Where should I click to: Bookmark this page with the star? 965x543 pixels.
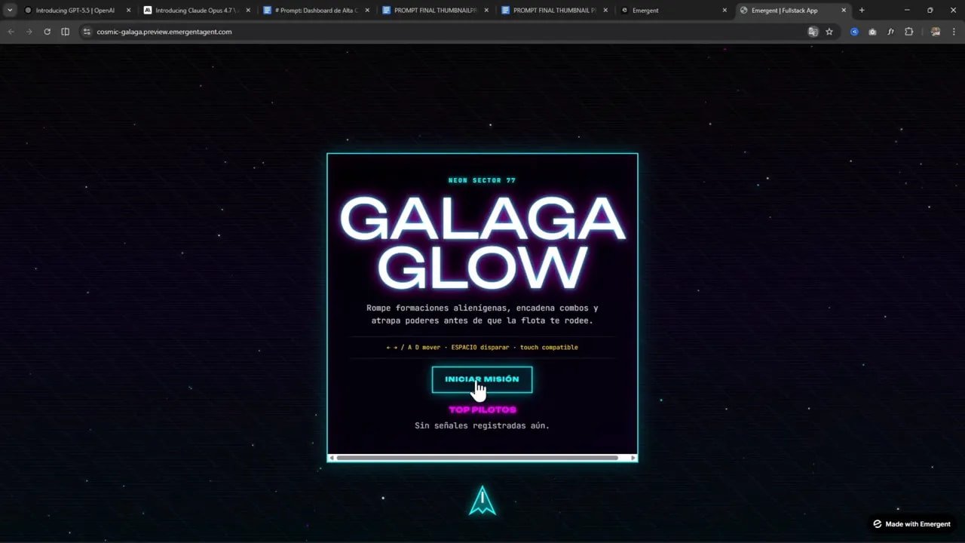pos(829,32)
